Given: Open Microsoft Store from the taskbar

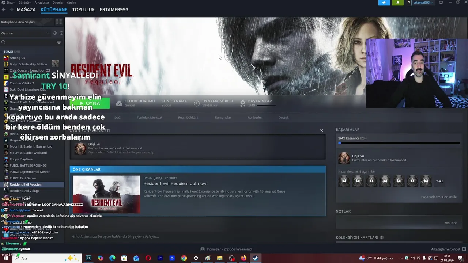Looking at the screenshot, I should 124,258.
